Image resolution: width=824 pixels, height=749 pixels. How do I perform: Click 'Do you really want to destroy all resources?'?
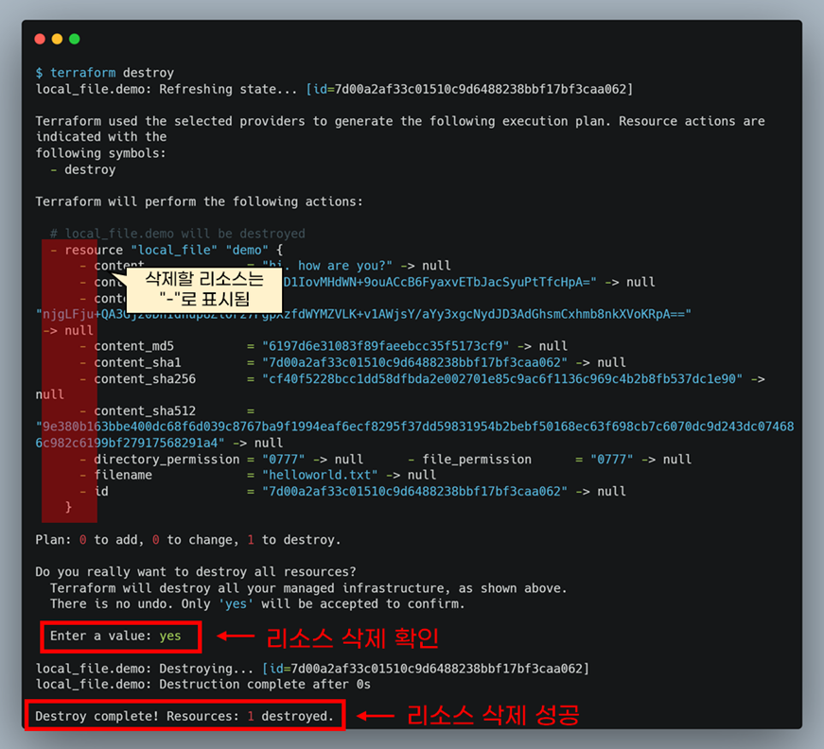pos(196,572)
